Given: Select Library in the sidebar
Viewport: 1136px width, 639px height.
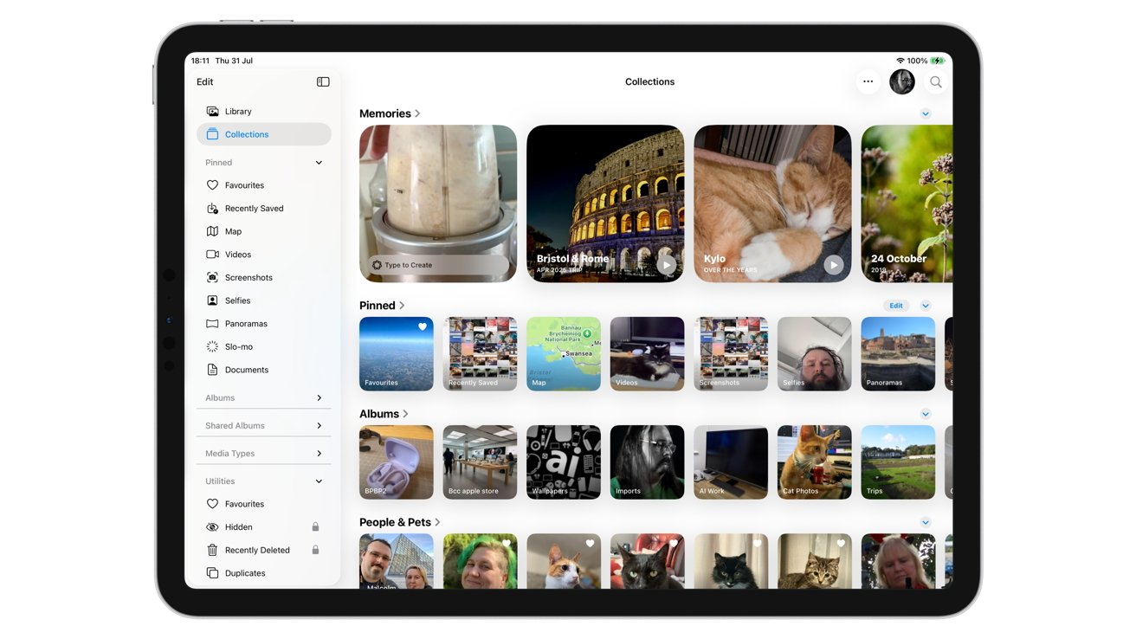Looking at the screenshot, I should coord(237,112).
